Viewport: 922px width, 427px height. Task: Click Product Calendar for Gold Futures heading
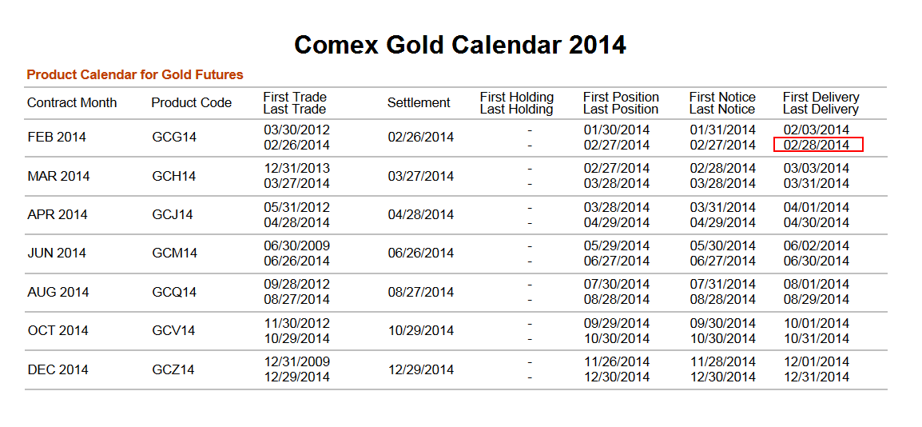click(135, 75)
